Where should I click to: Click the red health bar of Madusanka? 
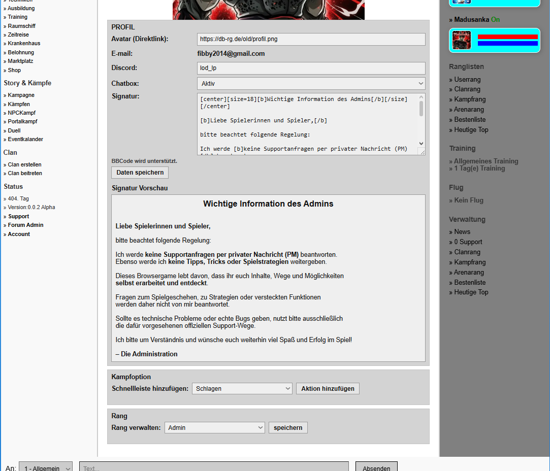[507, 37]
